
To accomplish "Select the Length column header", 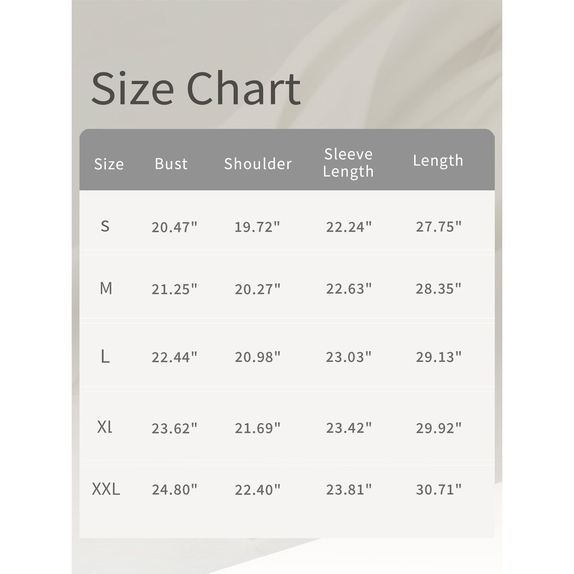I will pos(438,161).
